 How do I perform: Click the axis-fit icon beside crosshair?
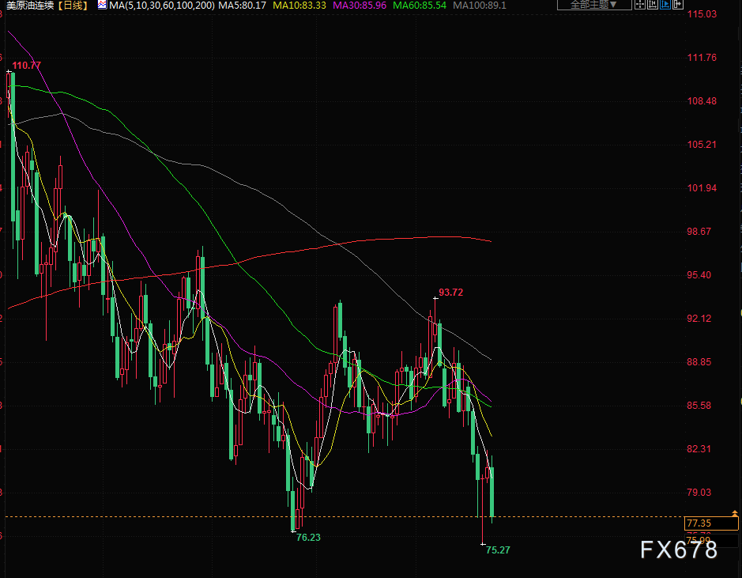[653, 5]
